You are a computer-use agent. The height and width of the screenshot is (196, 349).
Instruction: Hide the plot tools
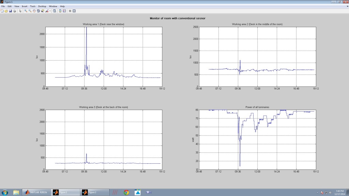(x=70, y=11)
